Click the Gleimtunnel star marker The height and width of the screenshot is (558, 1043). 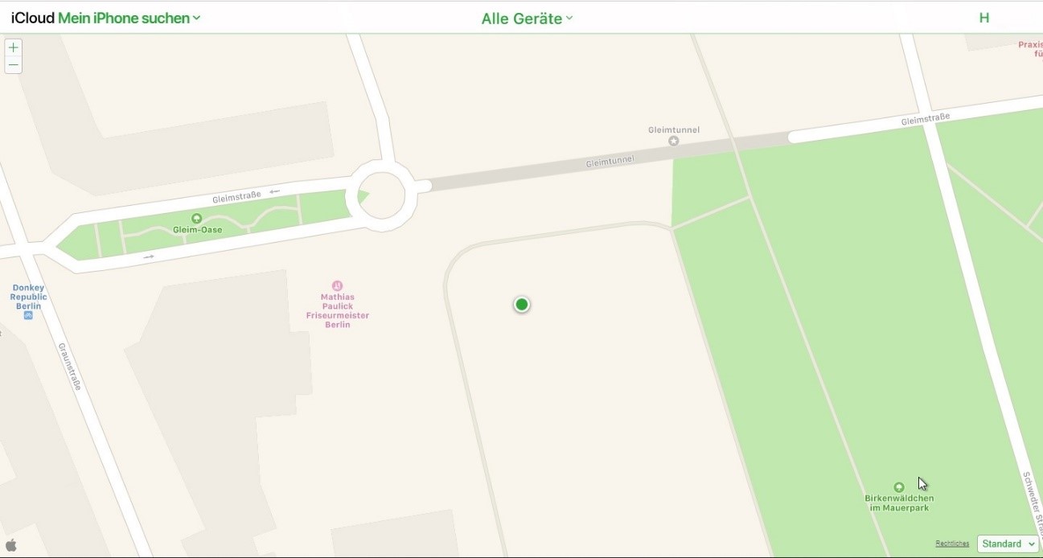coord(674,141)
